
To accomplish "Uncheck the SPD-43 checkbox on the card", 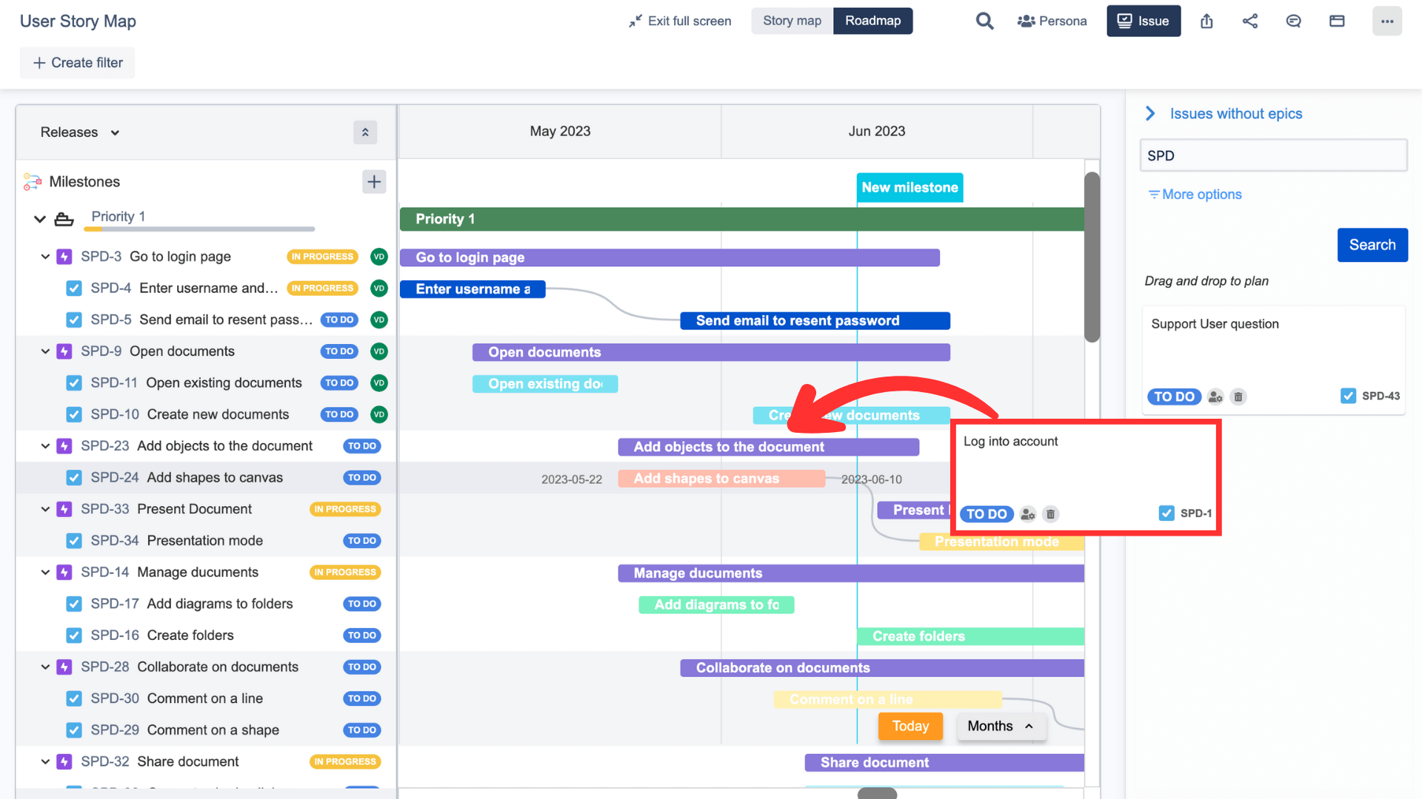I will click(x=1349, y=396).
